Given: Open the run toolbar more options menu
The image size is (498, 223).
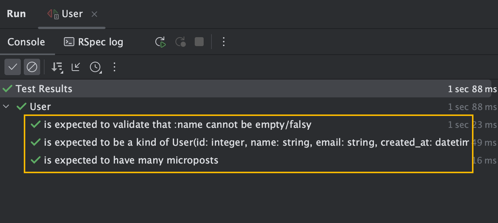Looking at the screenshot, I should coord(223,42).
